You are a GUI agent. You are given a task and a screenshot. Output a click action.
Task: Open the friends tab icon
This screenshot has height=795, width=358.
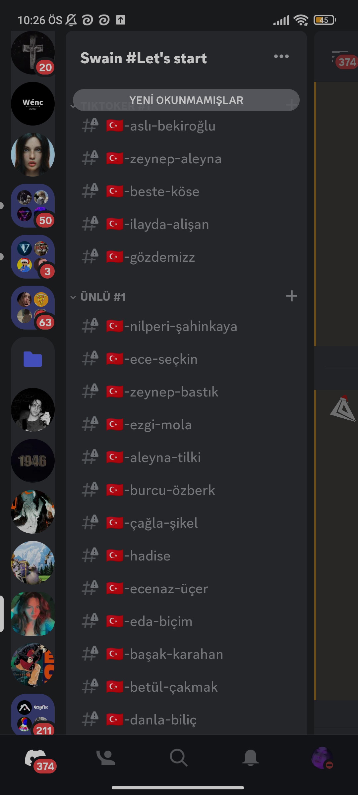106,758
